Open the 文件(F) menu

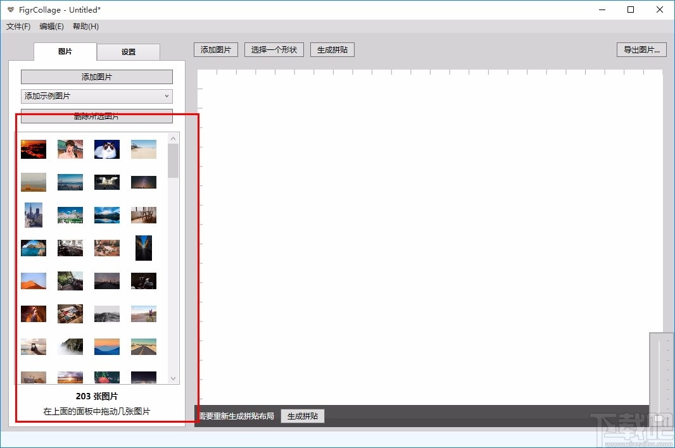coord(18,26)
